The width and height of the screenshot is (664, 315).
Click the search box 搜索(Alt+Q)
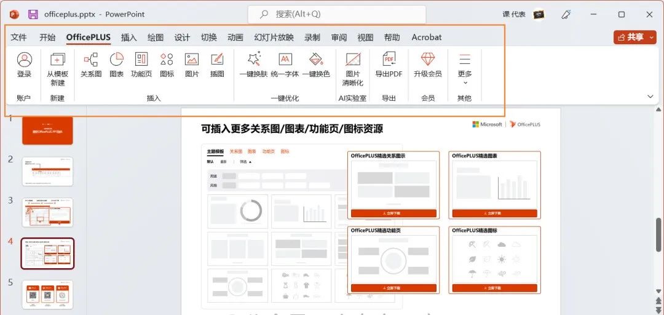coord(337,14)
